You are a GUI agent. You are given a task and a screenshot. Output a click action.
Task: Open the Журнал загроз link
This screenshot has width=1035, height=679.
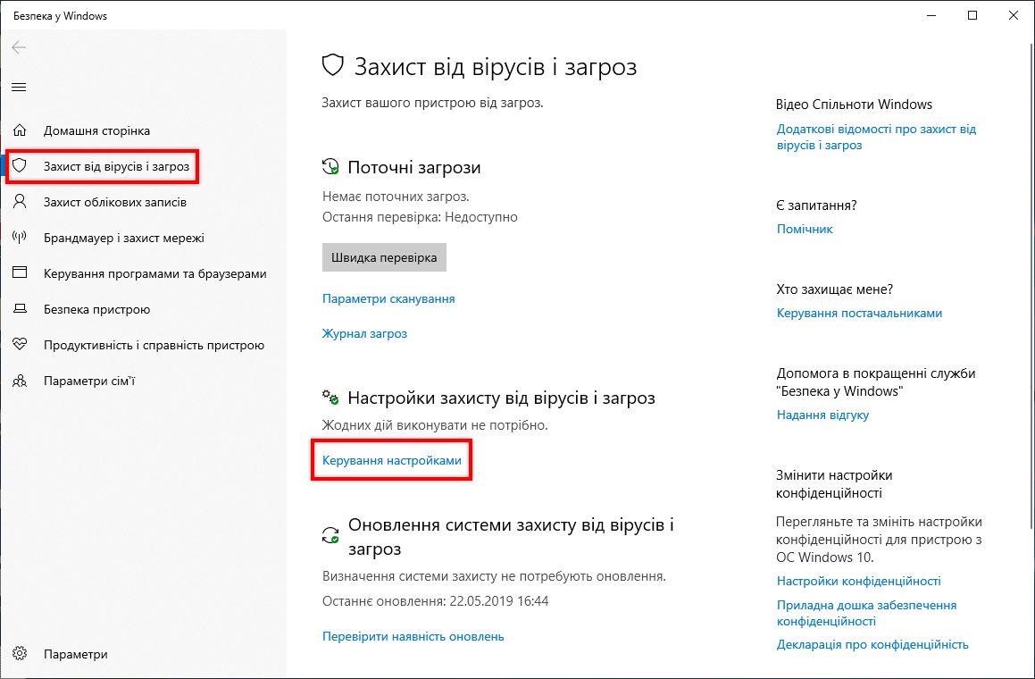363,333
